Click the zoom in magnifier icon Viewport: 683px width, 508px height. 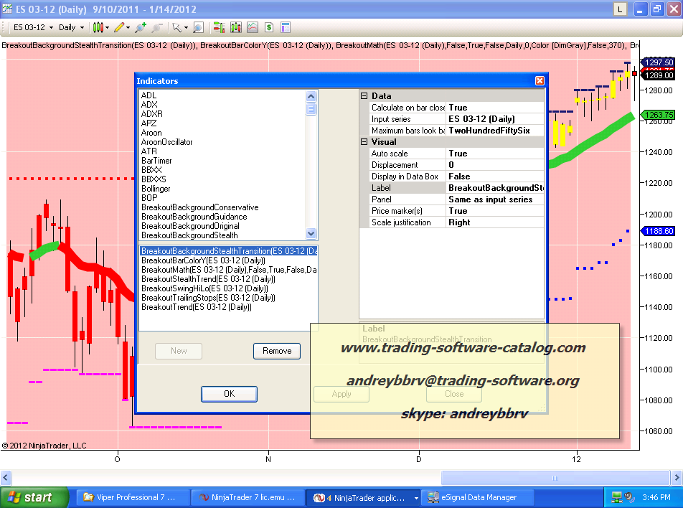(x=141, y=27)
